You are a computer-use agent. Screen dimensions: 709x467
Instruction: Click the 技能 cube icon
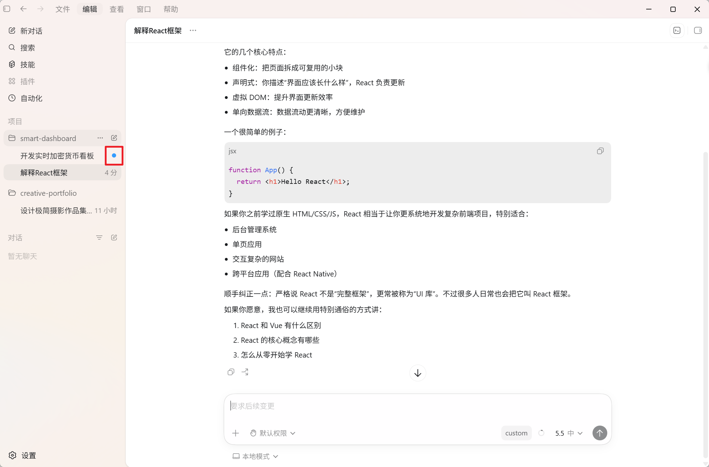pyautogui.click(x=12, y=64)
